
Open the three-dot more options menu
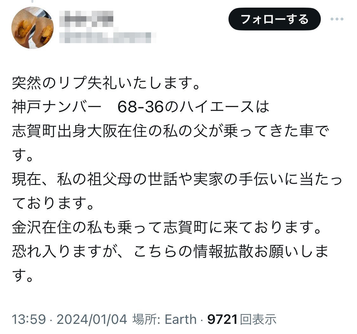[x=337, y=19]
